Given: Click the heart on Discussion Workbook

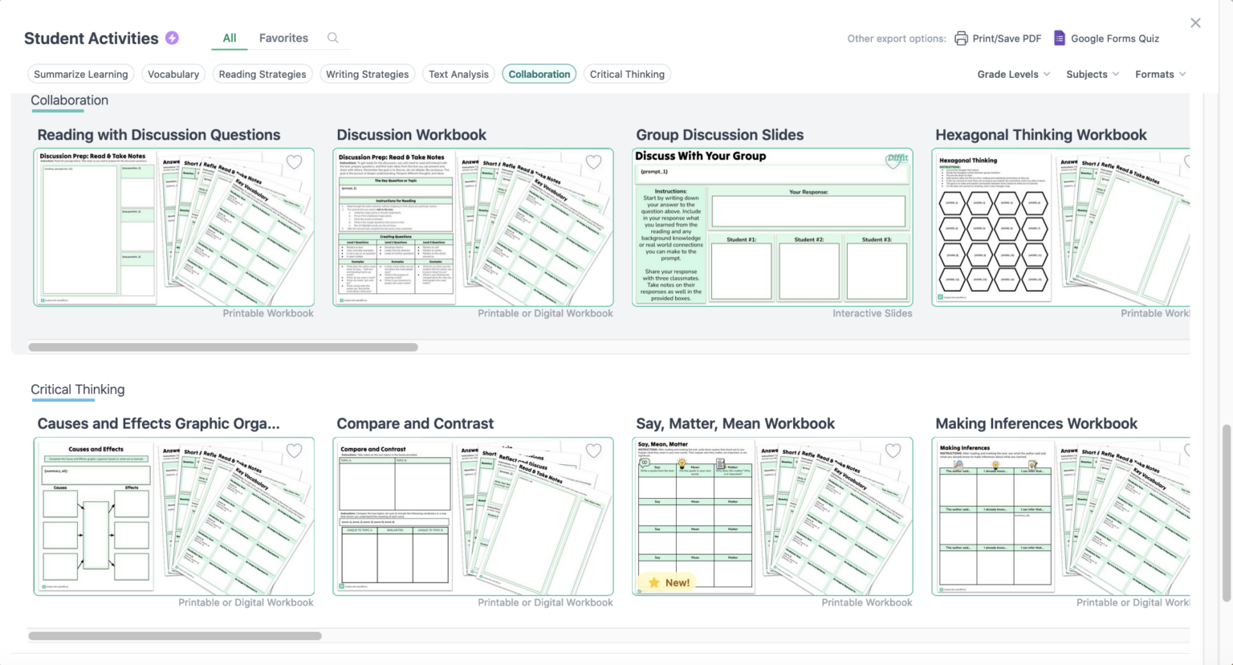Looking at the screenshot, I should point(593,161).
